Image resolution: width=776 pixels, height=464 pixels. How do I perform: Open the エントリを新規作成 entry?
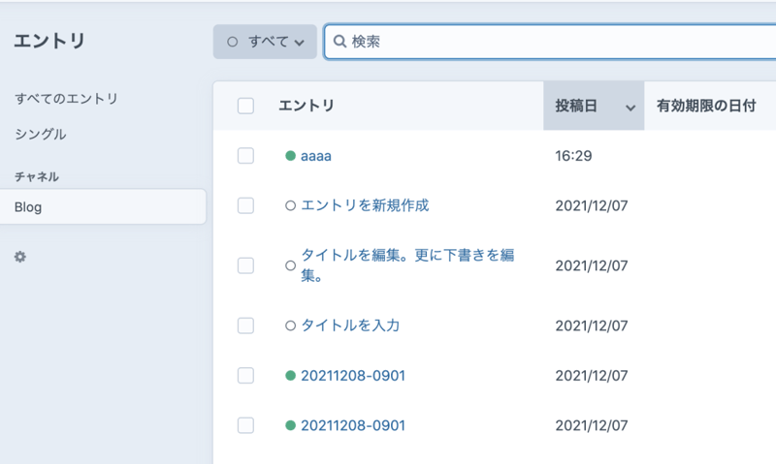(365, 205)
